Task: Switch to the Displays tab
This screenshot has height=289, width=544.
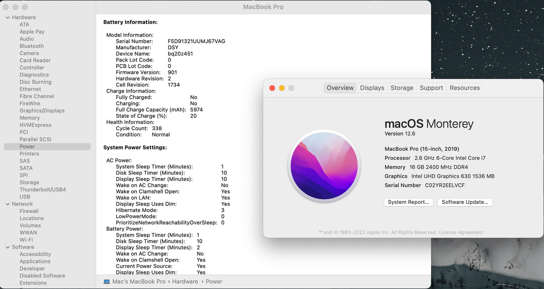Action: coord(372,88)
